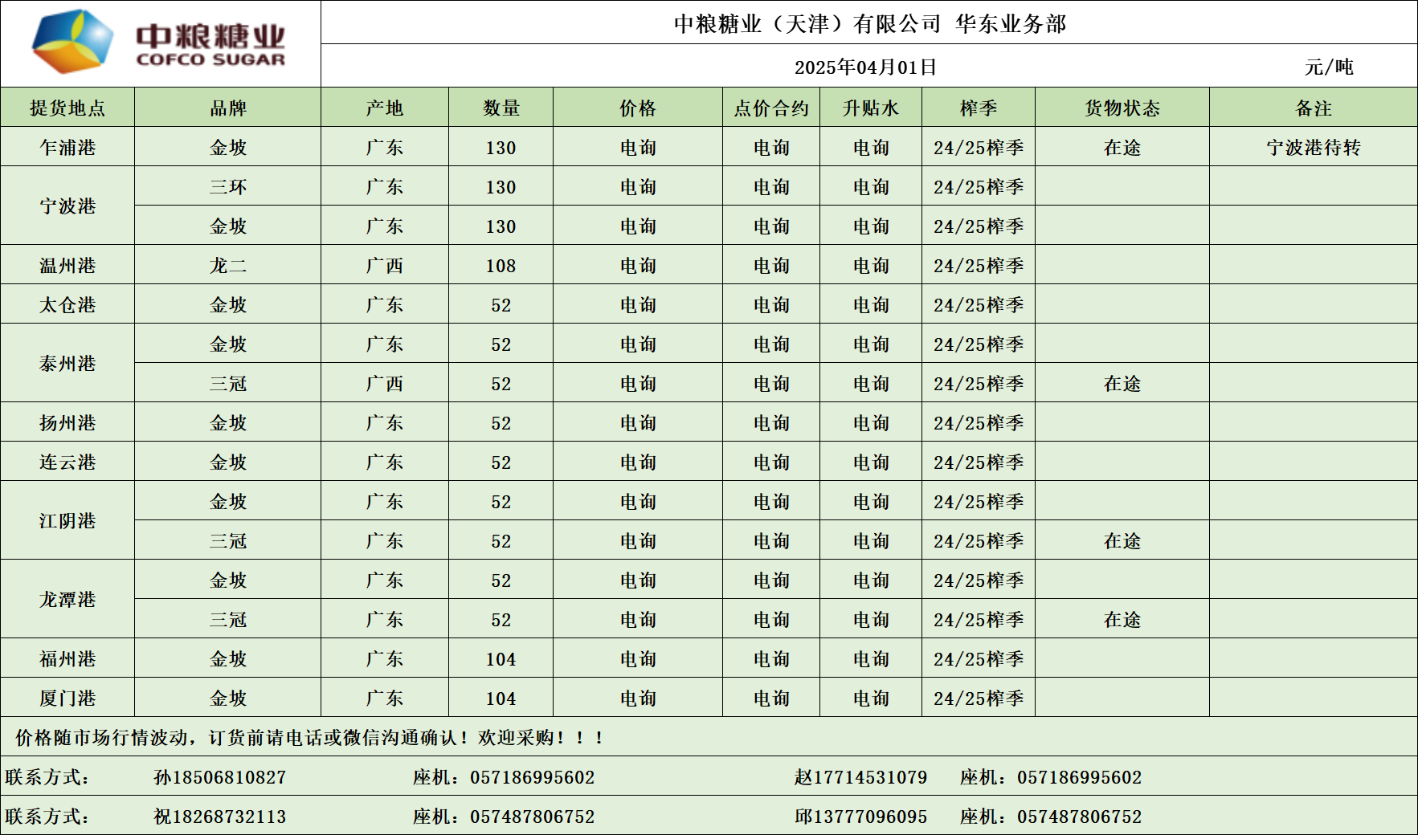1418x835 pixels.
Task: Click the quantity cell showing 108
Action: pyautogui.click(x=501, y=265)
